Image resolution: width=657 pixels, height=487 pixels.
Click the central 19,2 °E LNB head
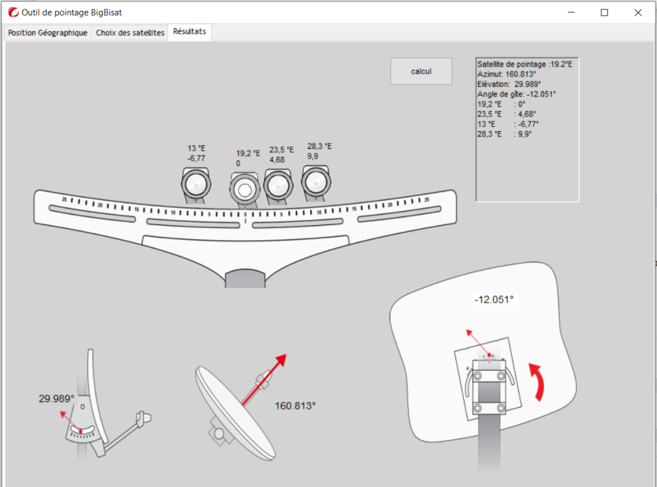244,189
